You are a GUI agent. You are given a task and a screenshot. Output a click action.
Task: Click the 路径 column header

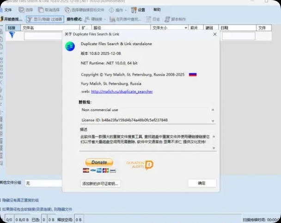[x=121, y=28]
